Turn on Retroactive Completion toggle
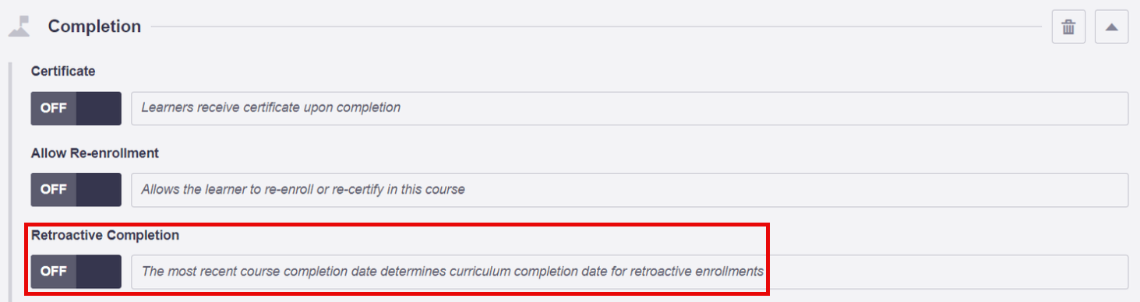This screenshot has width=1140, height=302. click(x=76, y=272)
